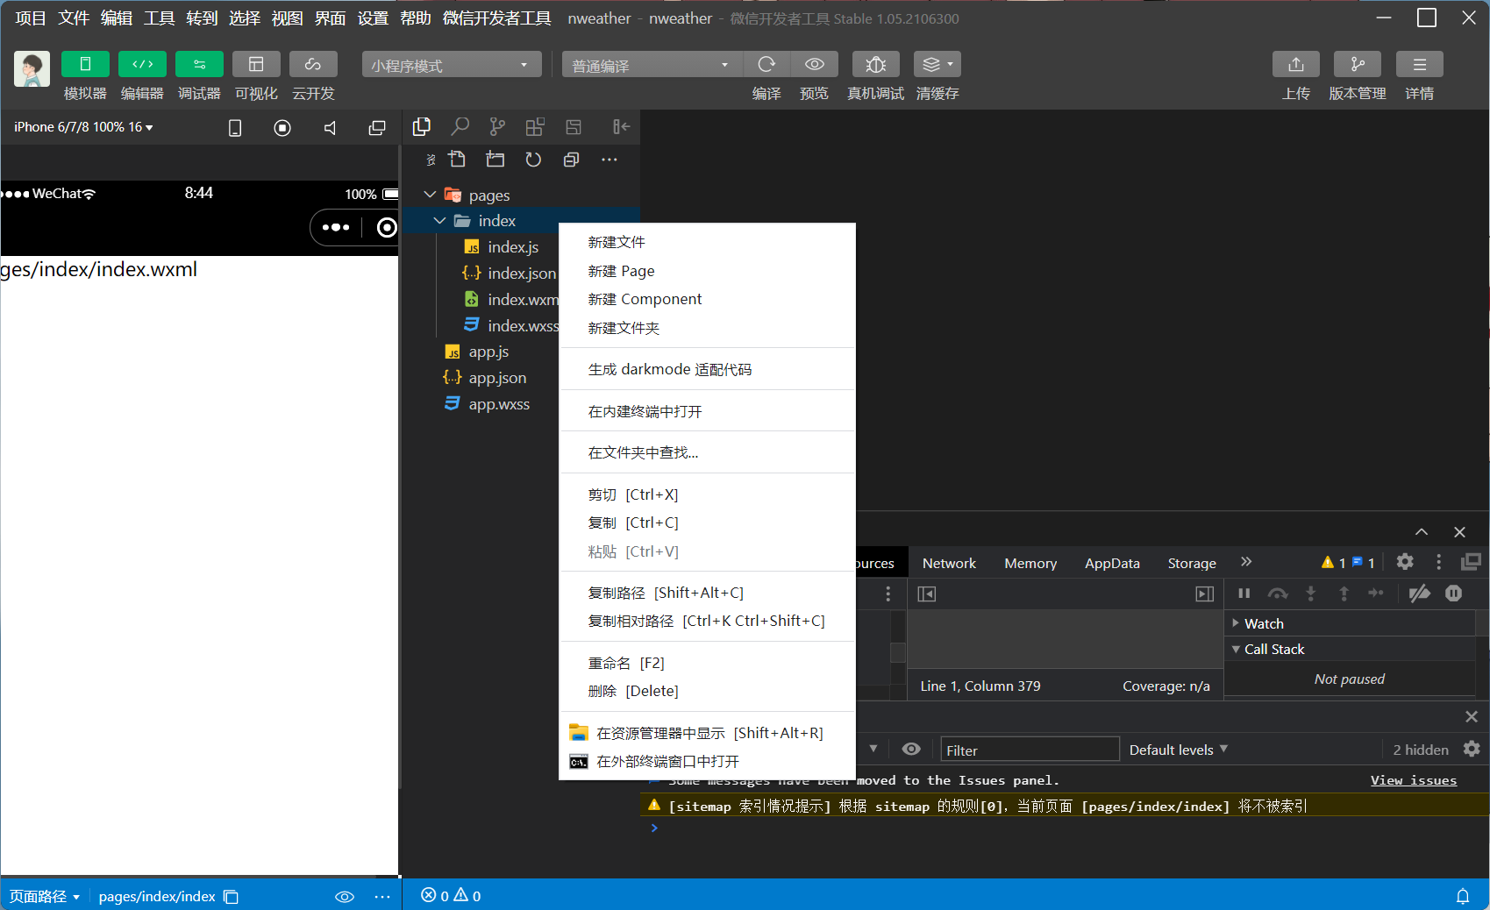Open version management (版本管理)
The height and width of the screenshot is (910, 1490).
[x=1358, y=64]
